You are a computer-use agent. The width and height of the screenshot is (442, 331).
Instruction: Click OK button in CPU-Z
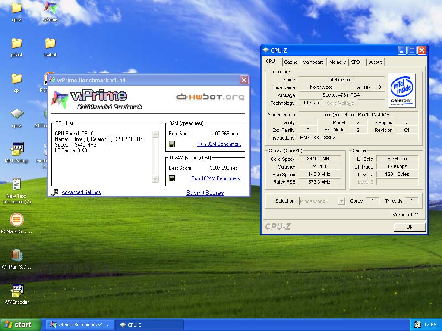[x=410, y=227]
